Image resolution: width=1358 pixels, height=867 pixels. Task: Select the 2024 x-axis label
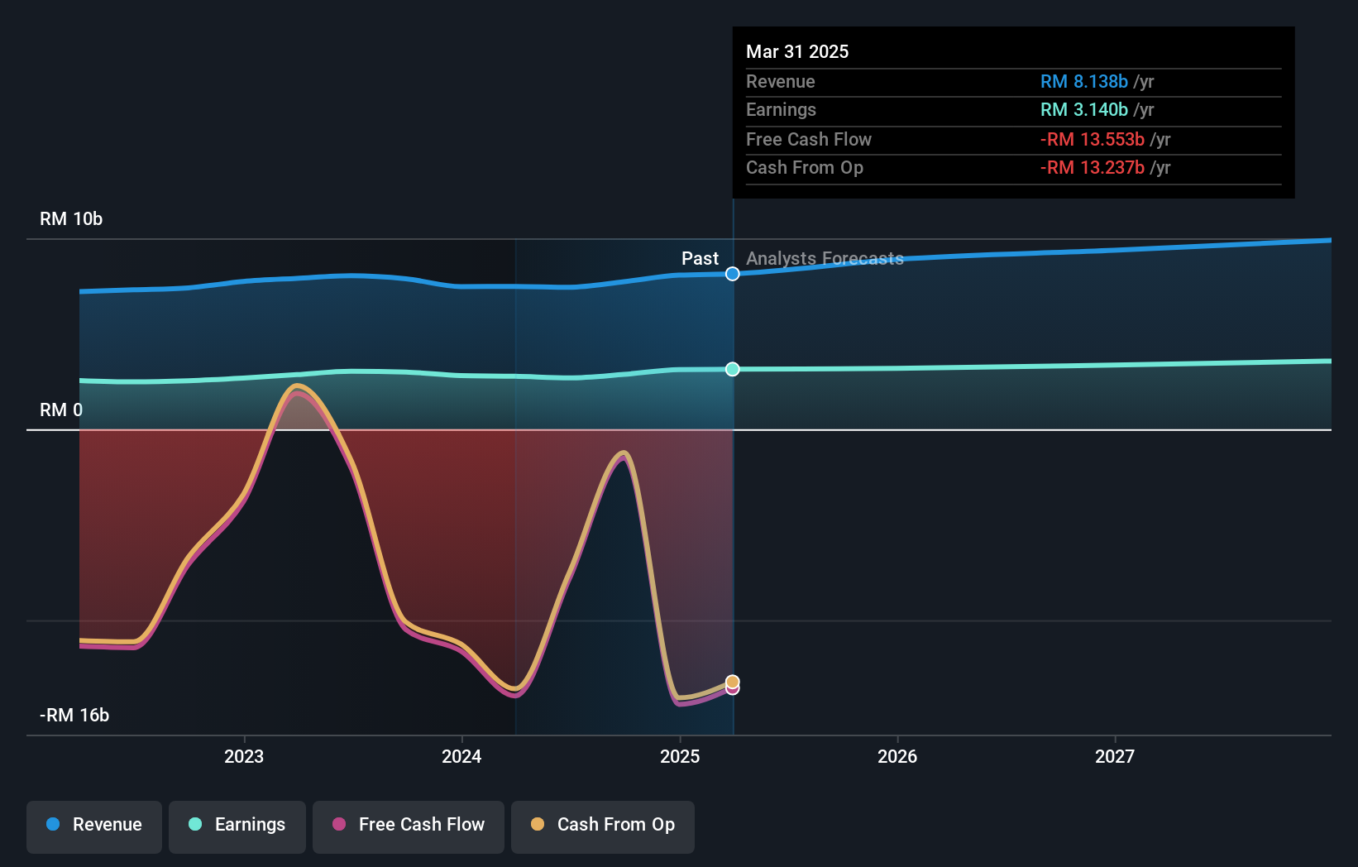coord(461,757)
